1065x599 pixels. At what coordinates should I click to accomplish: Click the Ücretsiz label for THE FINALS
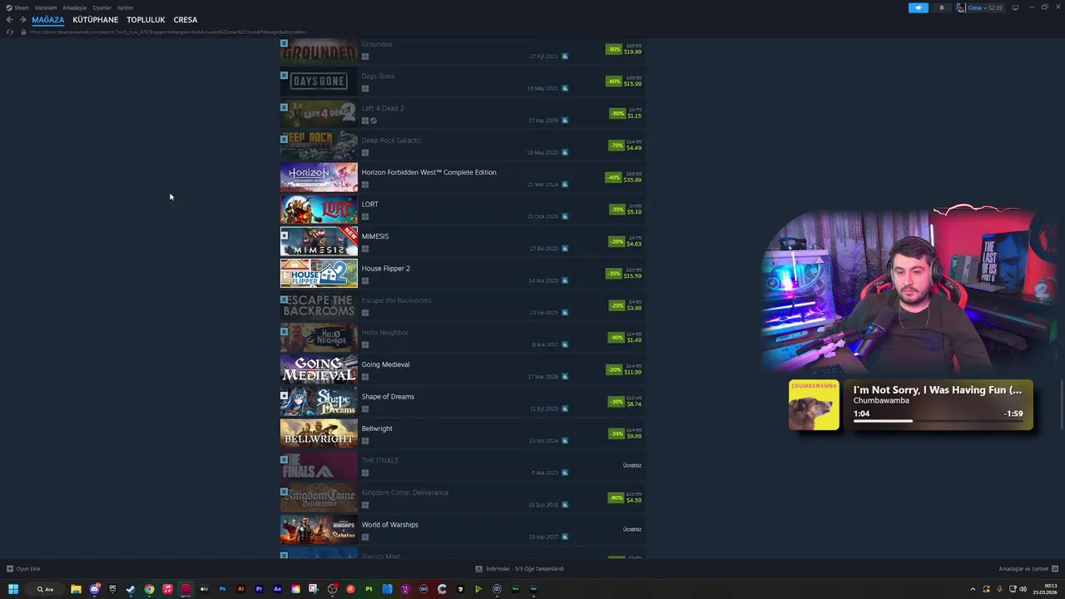pyautogui.click(x=632, y=465)
